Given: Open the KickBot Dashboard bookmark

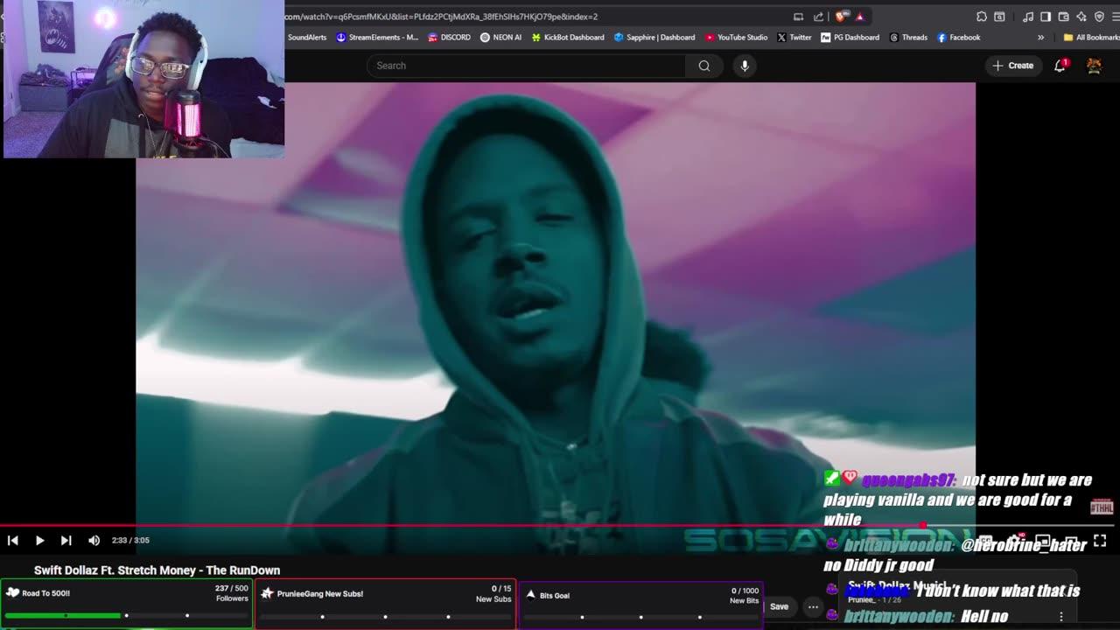Looking at the screenshot, I should (567, 38).
